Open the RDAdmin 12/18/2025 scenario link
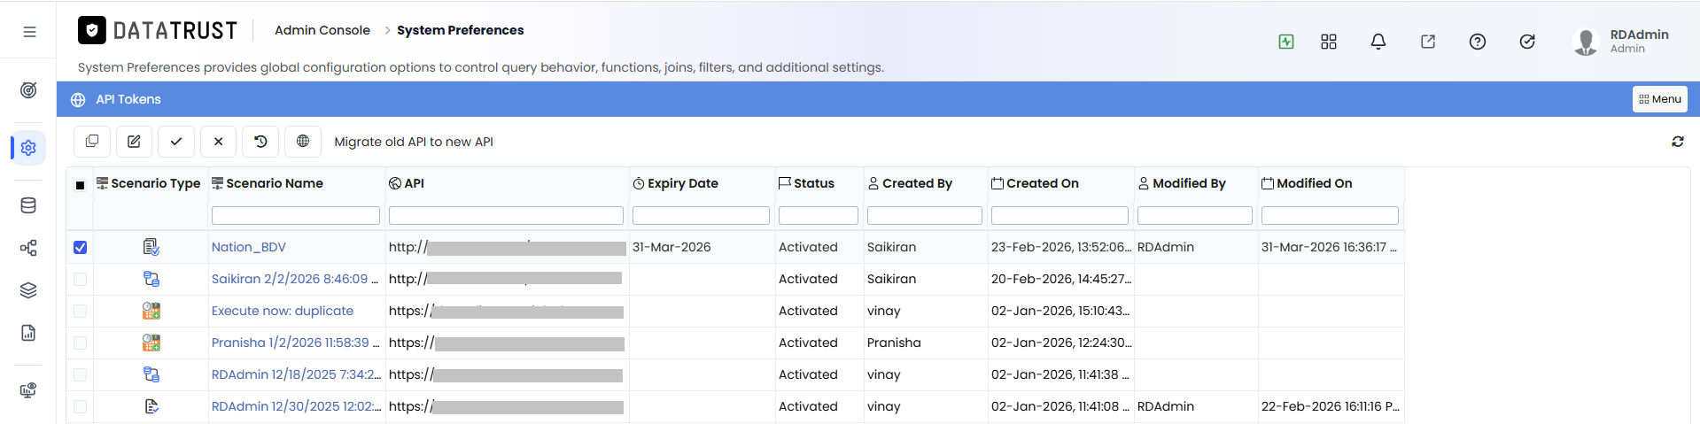Image resolution: width=1700 pixels, height=424 pixels. [x=297, y=374]
